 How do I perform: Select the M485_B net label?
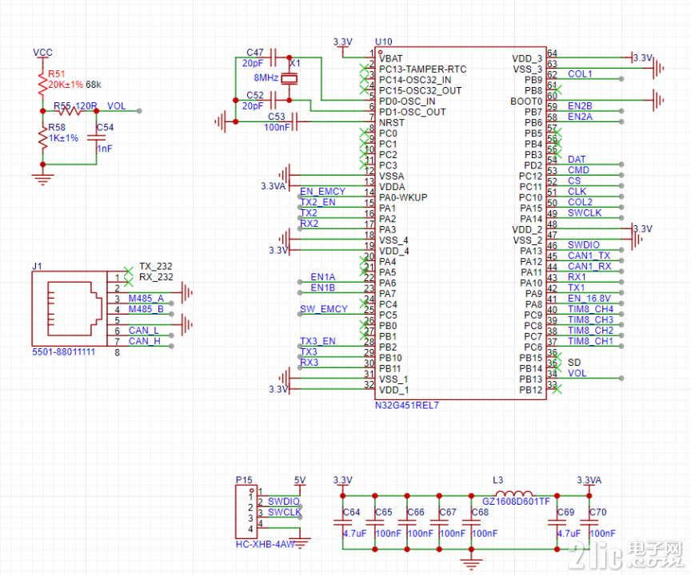tap(146, 309)
